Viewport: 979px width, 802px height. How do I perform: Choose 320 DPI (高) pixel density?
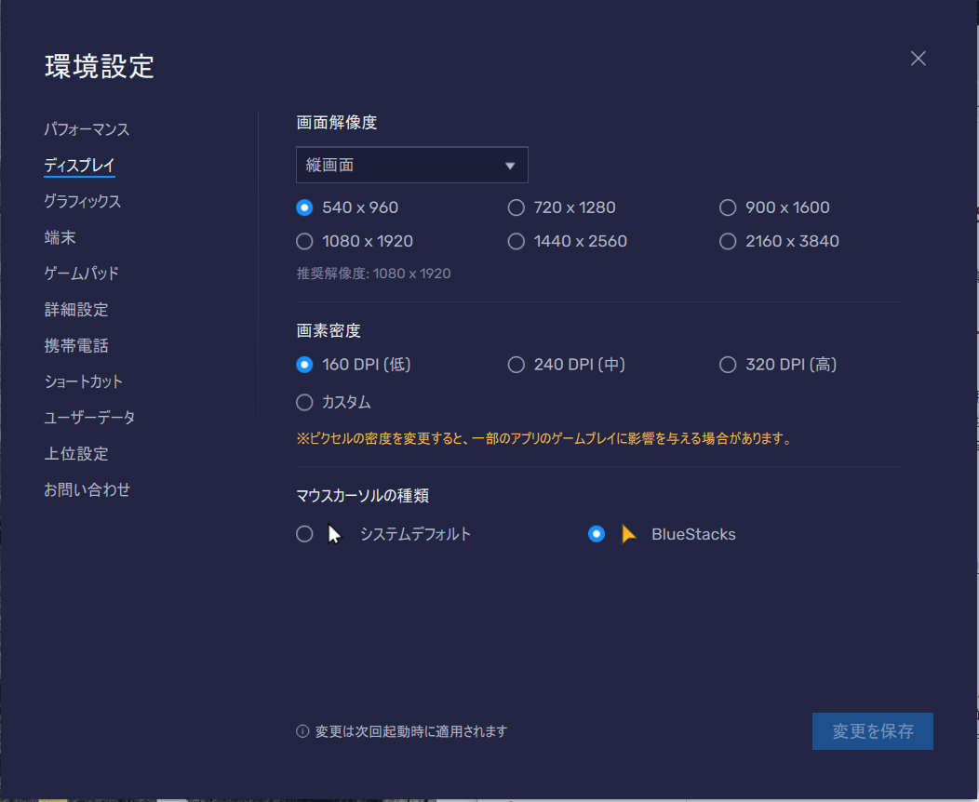(728, 365)
